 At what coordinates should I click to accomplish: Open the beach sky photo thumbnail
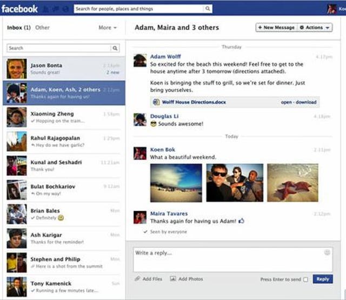(176, 183)
